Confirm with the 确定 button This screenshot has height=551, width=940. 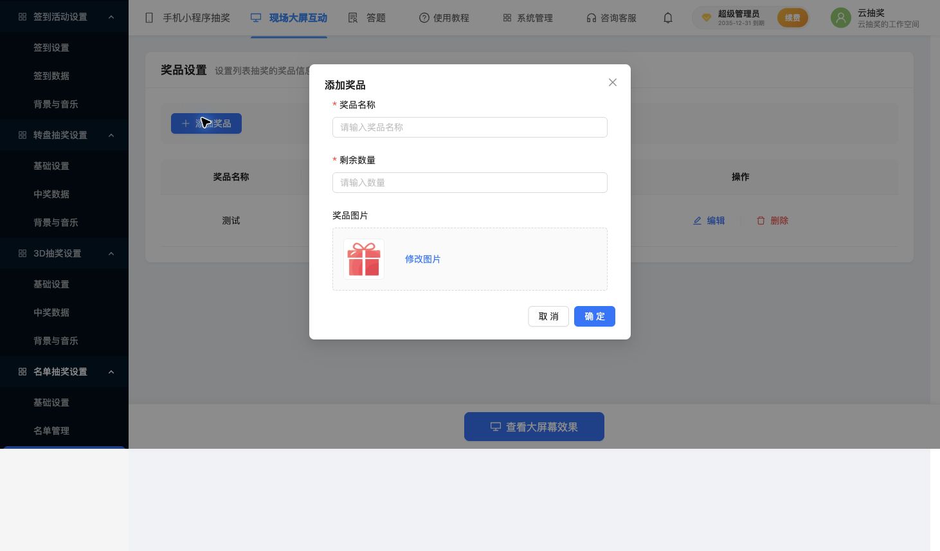[595, 316]
